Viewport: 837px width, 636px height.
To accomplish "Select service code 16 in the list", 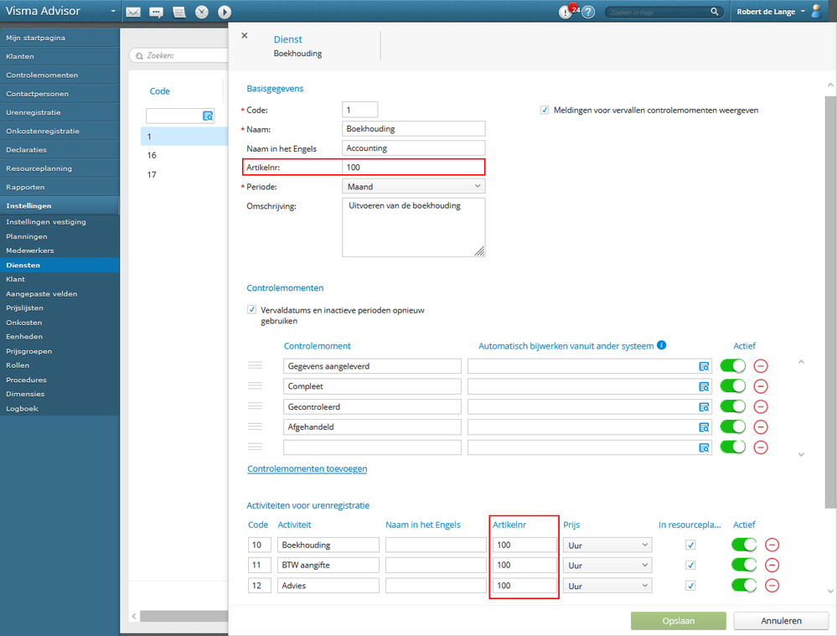I will (184, 155).
